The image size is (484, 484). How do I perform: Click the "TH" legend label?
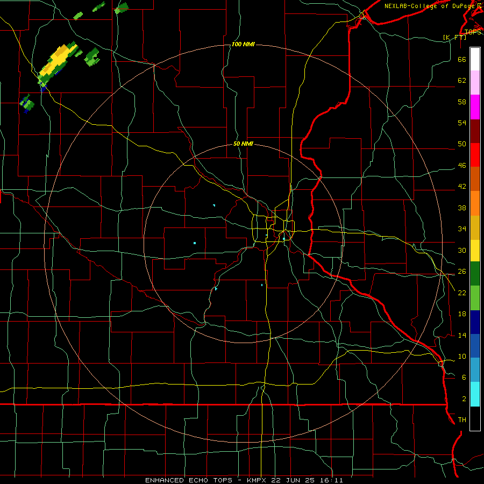[x=462, y=419]
